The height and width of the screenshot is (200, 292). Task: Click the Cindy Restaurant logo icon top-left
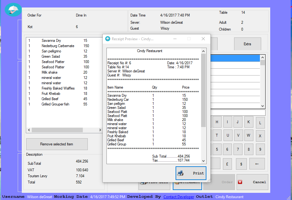click(13, 10)
